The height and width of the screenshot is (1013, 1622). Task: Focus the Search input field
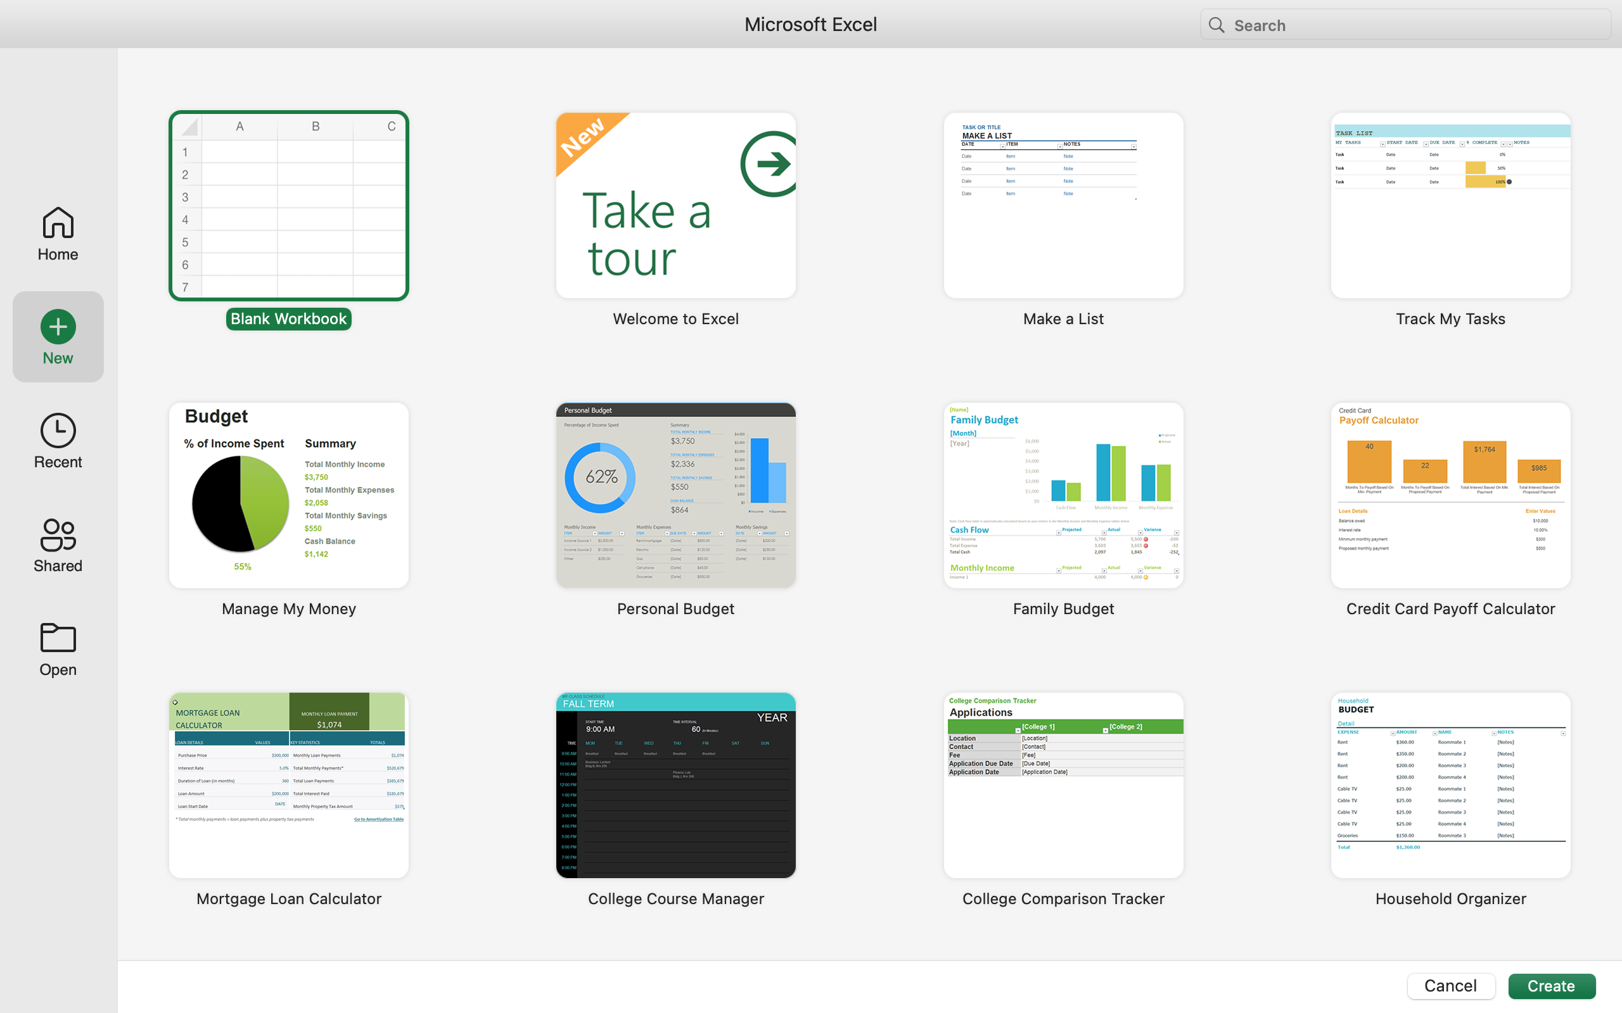pos(1405,25)
